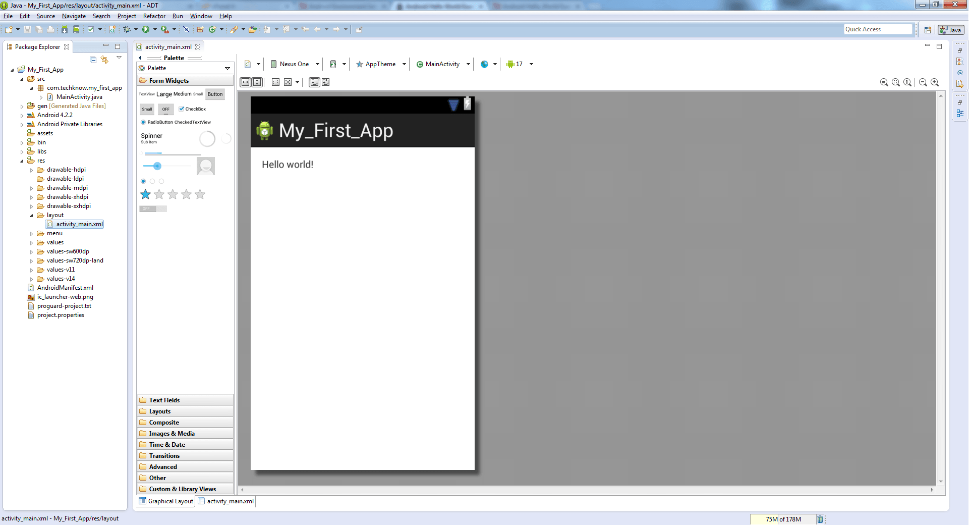
Task: Click the Run Android Lint checkmark icon
Action: click(91, 29)
